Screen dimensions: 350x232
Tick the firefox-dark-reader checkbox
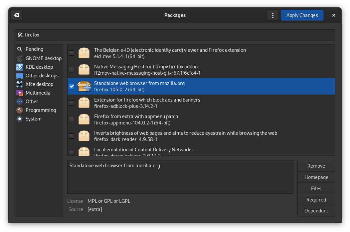(x=72, y=136)
